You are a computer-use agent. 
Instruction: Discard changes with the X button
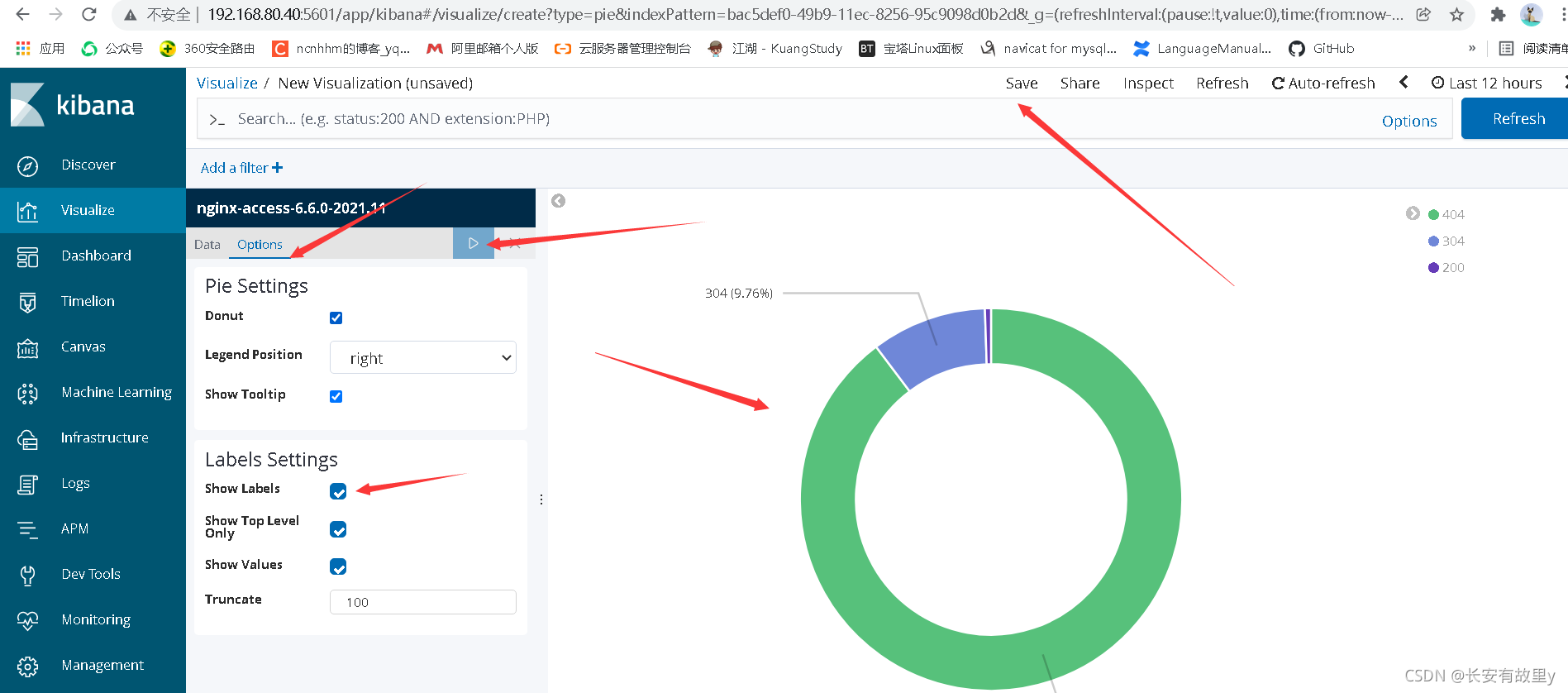tap(515, 243)
